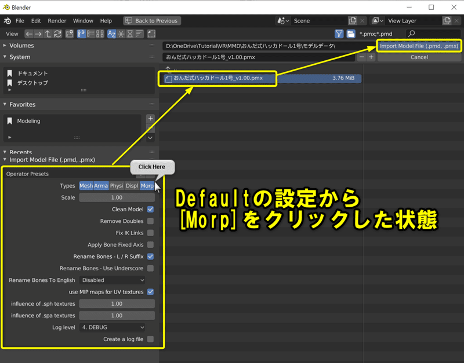Enable Create a log file checkbox
Screen dimensions: 464x363
(x=150, y=339)
